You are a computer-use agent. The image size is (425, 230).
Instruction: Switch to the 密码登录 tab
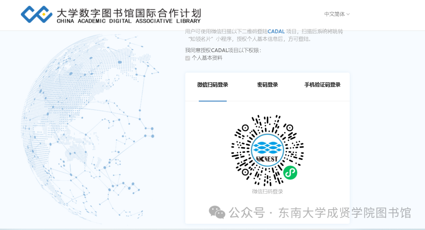pyautogui.click(x=268, y=85)
